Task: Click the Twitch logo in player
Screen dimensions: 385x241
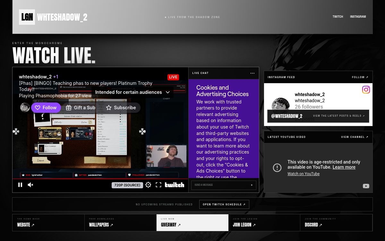Action: [x=175, y=185]
